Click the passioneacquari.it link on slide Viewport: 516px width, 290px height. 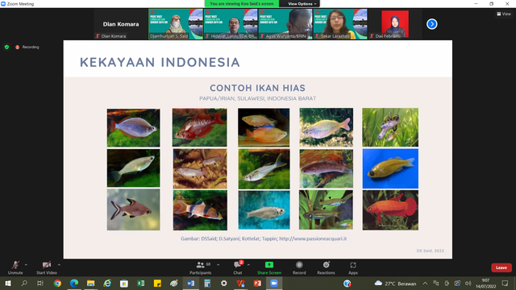pos(313,238)
